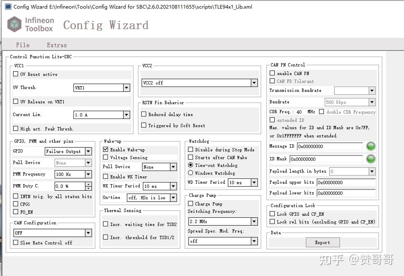
Task: Check Lock rwl bits option
Action: click(272, 221)
